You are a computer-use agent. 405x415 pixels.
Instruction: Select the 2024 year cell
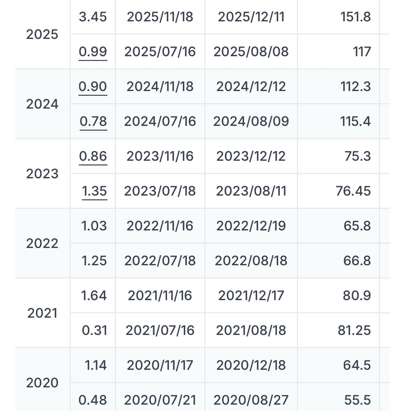42,104
